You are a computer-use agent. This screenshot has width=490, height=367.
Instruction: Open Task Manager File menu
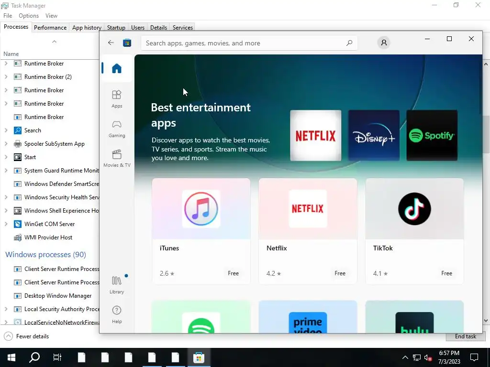click(x=8, y=16)
